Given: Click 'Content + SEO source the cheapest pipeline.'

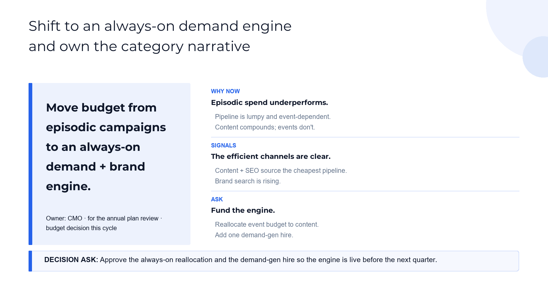Looking at the screenshot, I should 281,171.
